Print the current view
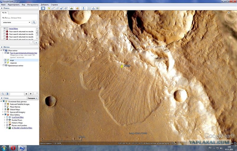Viewport: 237px width, 151px height. (x=93, y=8)
